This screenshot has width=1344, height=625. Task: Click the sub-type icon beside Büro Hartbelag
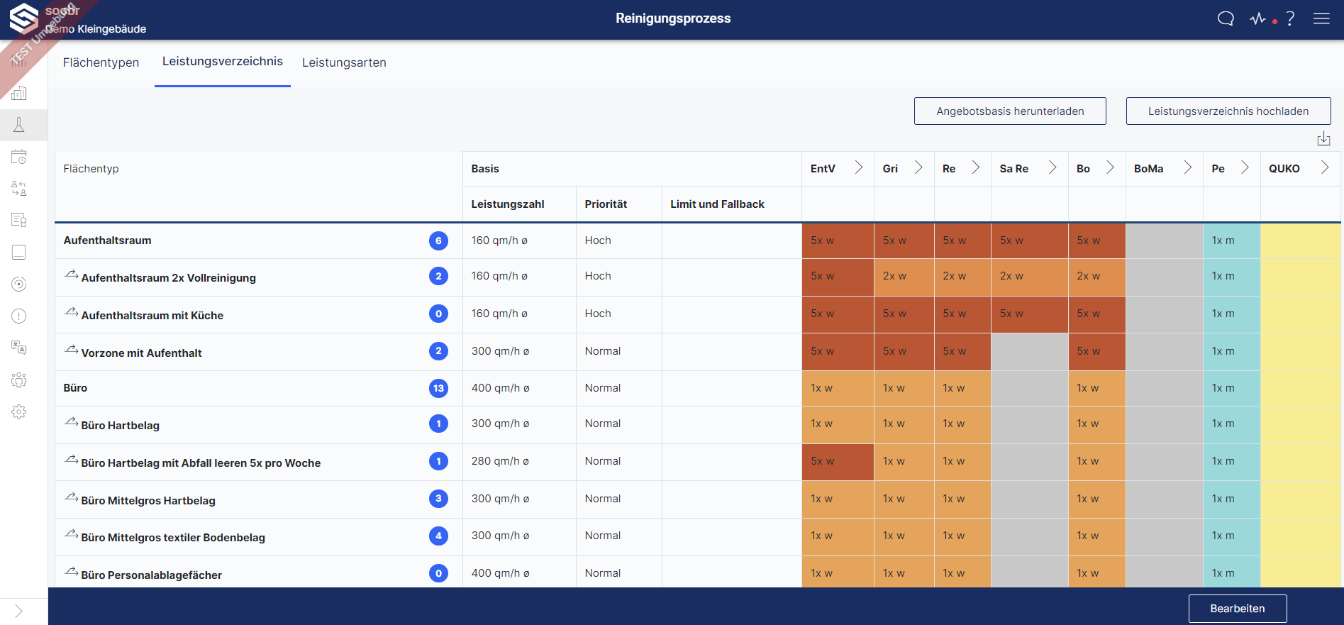pyautogui.click(x=72, y=421)
